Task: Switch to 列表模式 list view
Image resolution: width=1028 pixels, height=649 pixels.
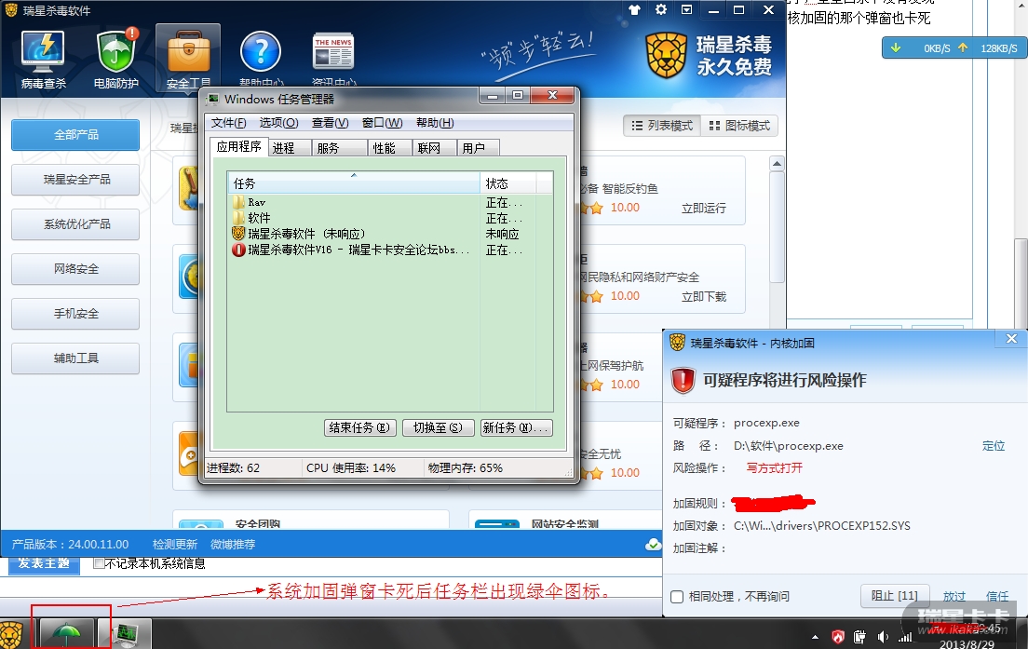Action: point(661,126)
